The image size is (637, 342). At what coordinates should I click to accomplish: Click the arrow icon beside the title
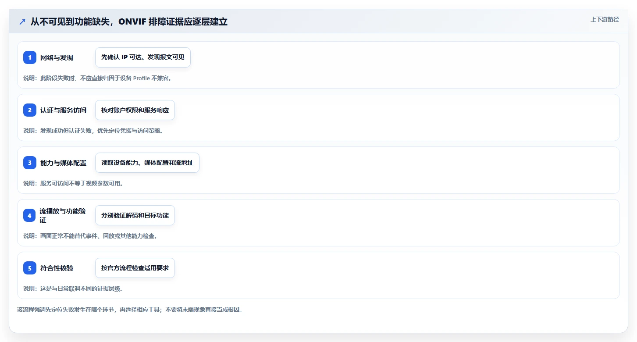coord(22,22)
